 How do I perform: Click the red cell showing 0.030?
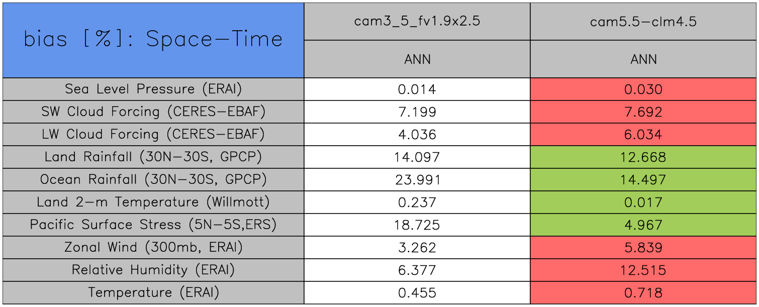coord(643,89)
